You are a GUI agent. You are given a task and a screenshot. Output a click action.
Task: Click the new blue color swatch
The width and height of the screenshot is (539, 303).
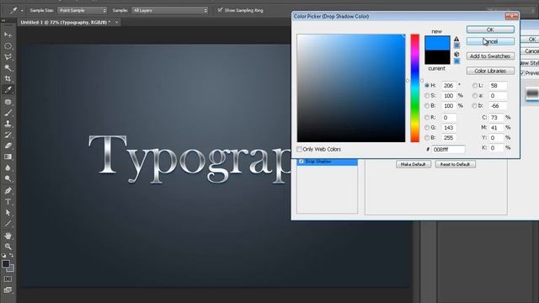point(437,43)
